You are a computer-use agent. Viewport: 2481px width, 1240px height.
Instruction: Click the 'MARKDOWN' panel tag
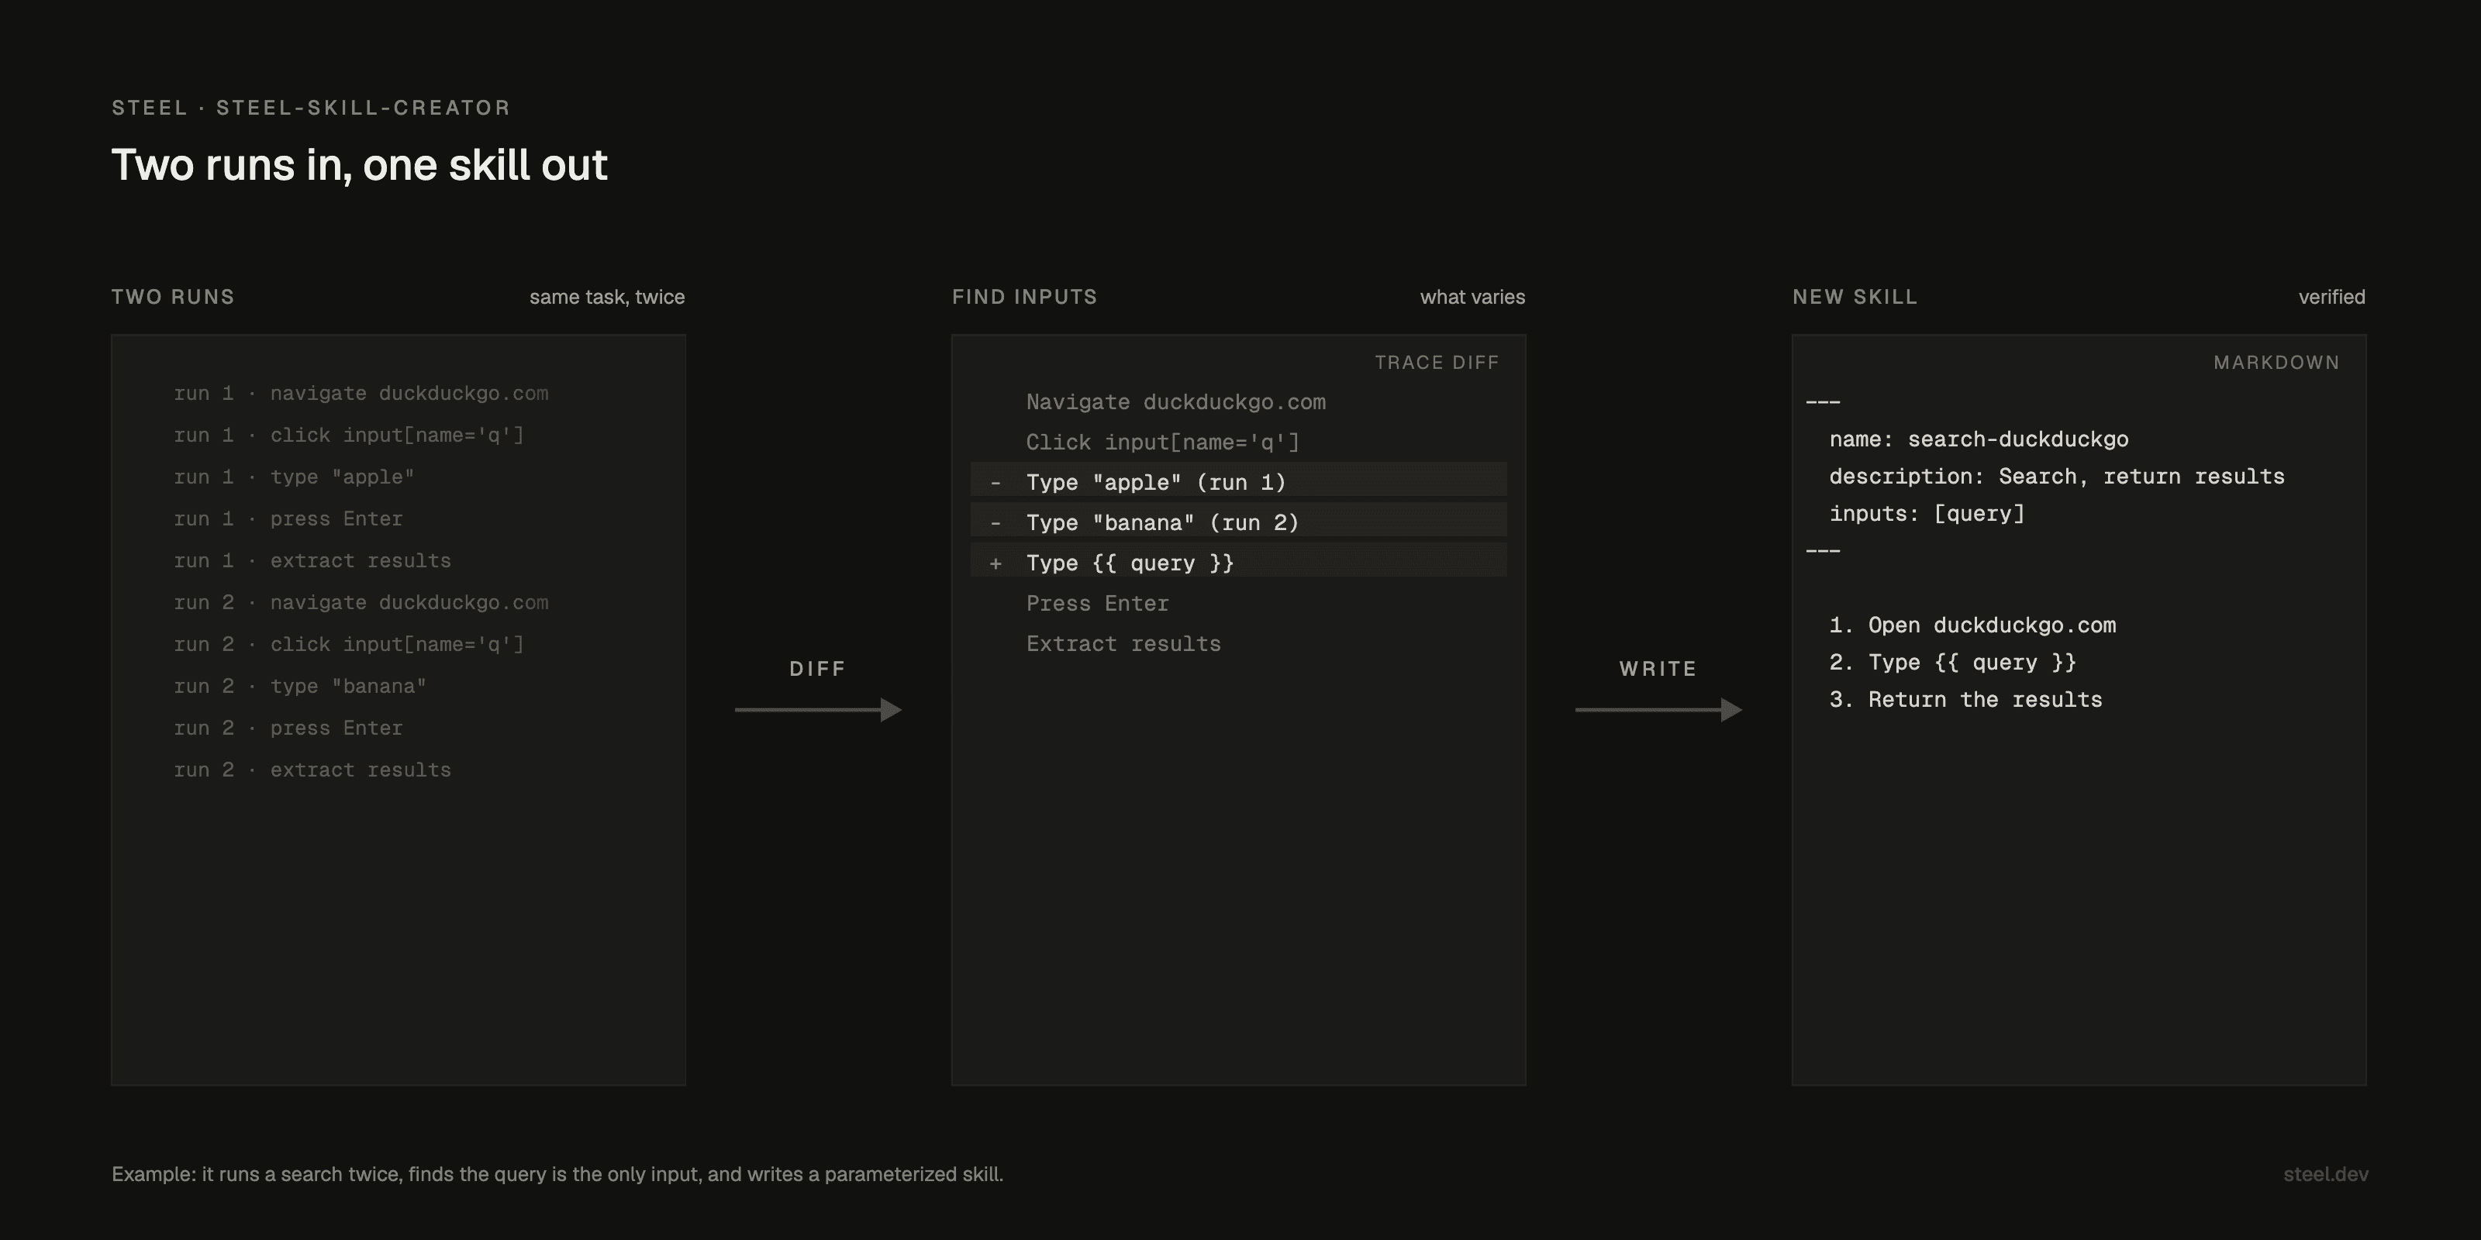pyautogui.click(x=2276, y=362)
